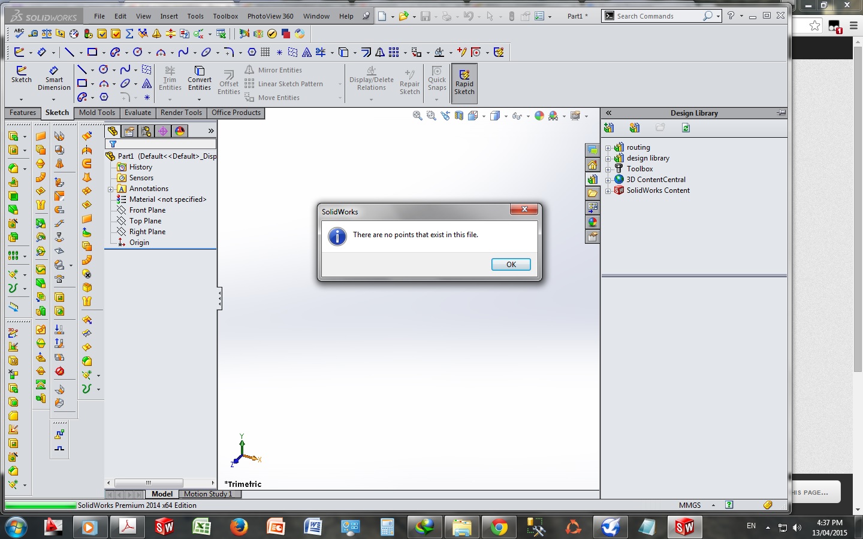Open Firefox from the Windows taskbar
Image resolution: width=863 pixels, height=539 pixels.
click(x=239, y=527)
